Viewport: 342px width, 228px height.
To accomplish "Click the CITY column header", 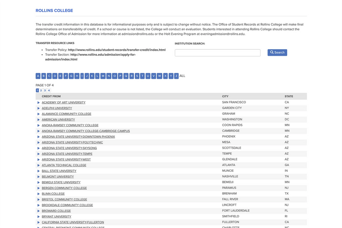I will point(225,96).
